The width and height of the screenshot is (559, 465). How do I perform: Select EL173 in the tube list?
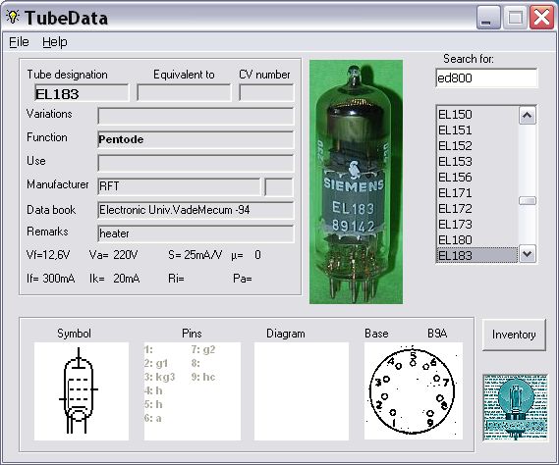[x=477, y=225]
